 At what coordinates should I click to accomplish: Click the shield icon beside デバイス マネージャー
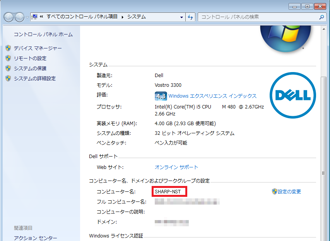pyautogui.click(x=8, y=48)
